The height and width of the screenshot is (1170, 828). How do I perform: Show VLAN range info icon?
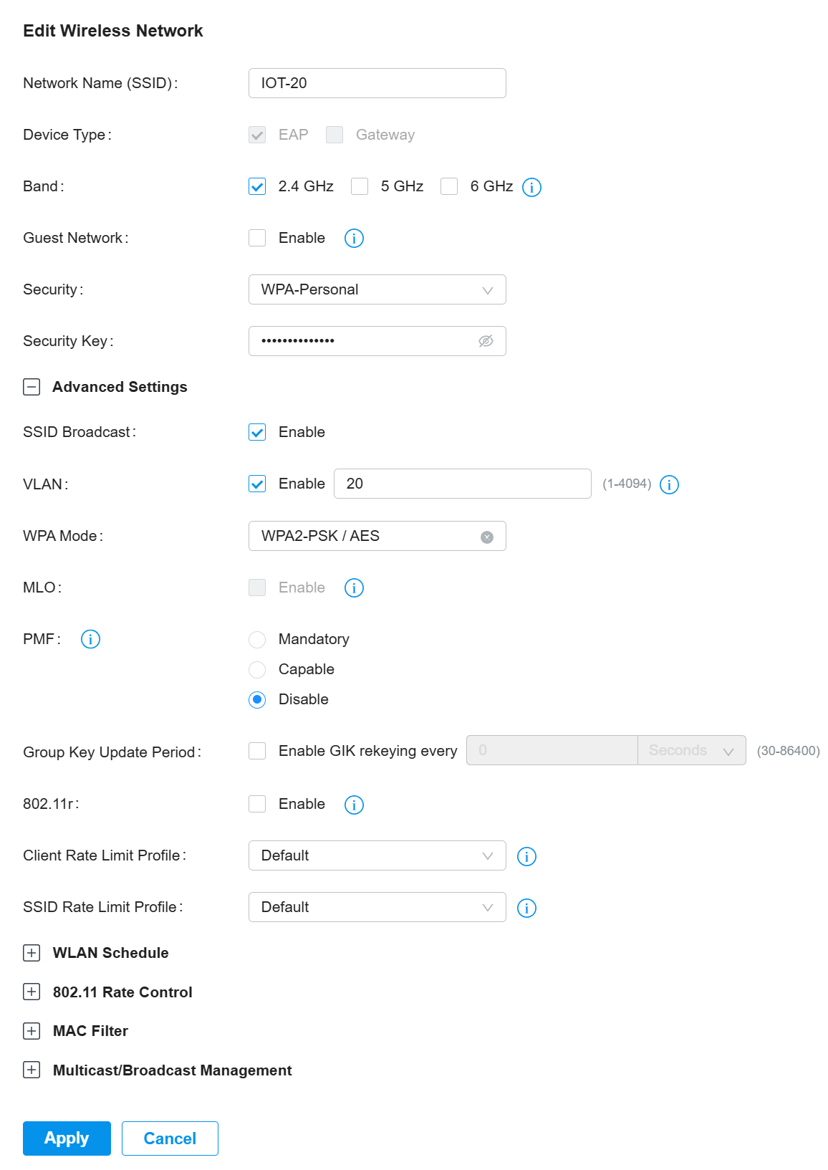click(x=669, y=484)
